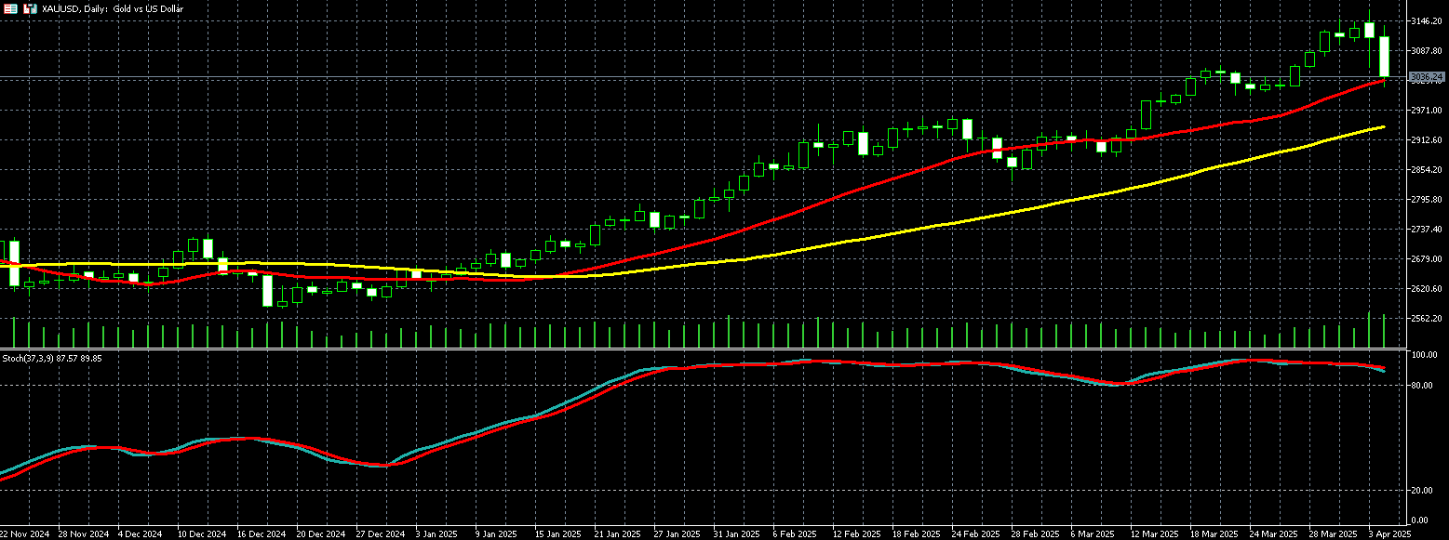Image resolution: width=1449 pixels, height=540 pixels.
Task: Click the 2562.20 label on the price axis
Action: [1426, 318]
